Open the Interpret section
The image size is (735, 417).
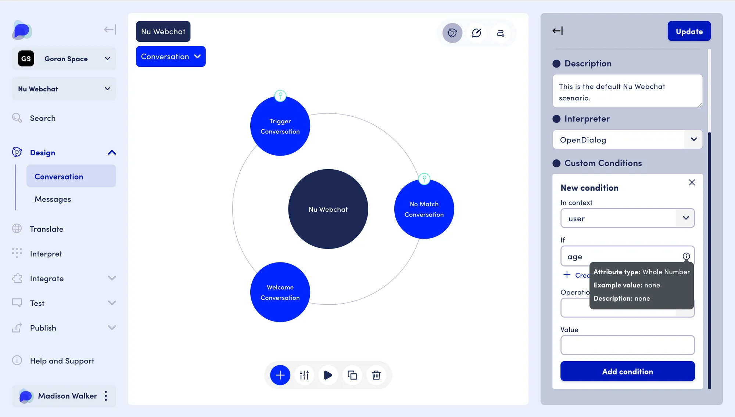[46, 254]
